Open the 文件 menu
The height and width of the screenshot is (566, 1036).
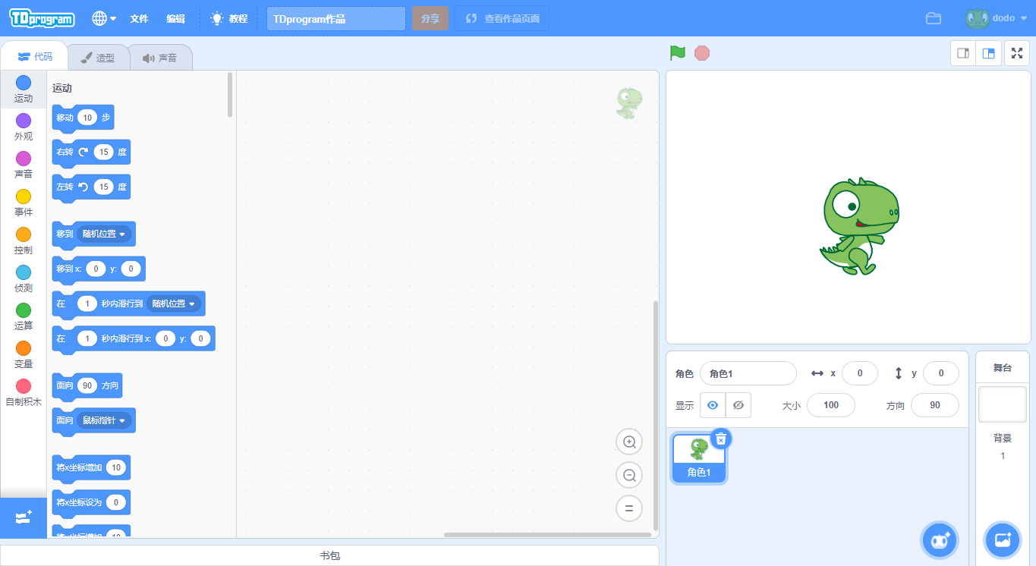[139, 18]
